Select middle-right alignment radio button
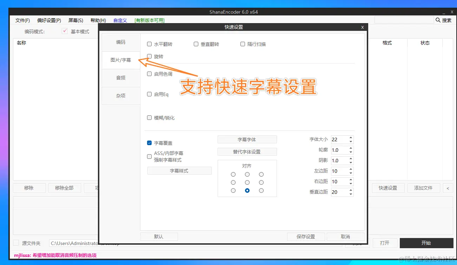This screenshot has height=265, width=457. click(261, 182)
